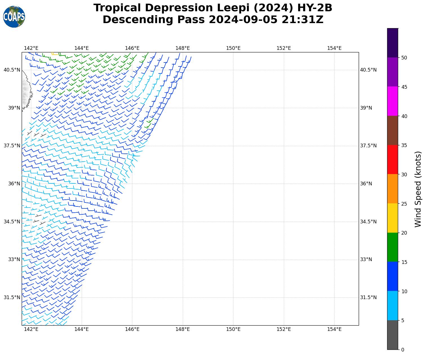426x356 pixels.
Task: Select the darkest purple top colorbar segment
Action: (x=392, y=43)
